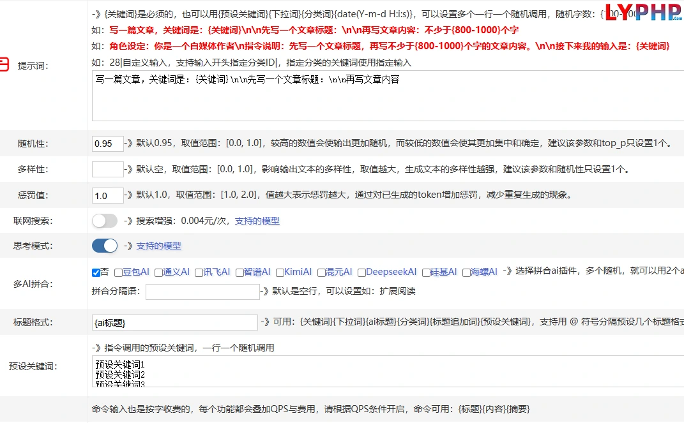The height and width of the screenshot is (423, 684).
Task: Enable the 通义AI checkbox
Action: click(x=159, y=272)
